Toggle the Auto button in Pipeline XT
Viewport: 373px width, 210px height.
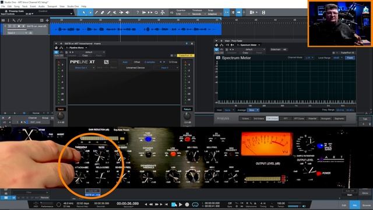pyautogui.click(x=125, y=62)
